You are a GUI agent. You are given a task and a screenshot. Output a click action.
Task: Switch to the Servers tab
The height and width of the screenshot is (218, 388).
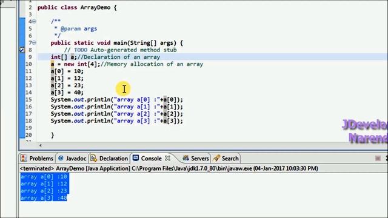[x=196, y=158]
